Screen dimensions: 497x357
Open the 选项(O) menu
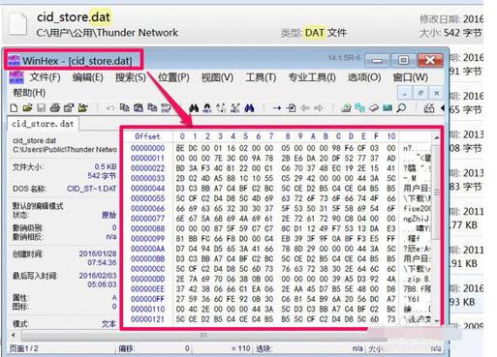pyautogui.click(x=364, y=77)
